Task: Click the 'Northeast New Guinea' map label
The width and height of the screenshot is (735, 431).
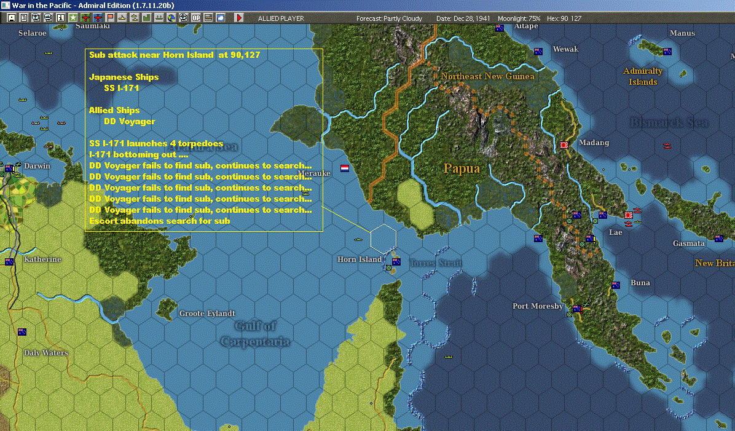Action: (487, 76)
